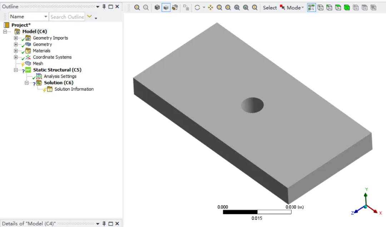Select Solution (C6) in the outline
This screenshot has width=386, height=227.
coord(59,83)
